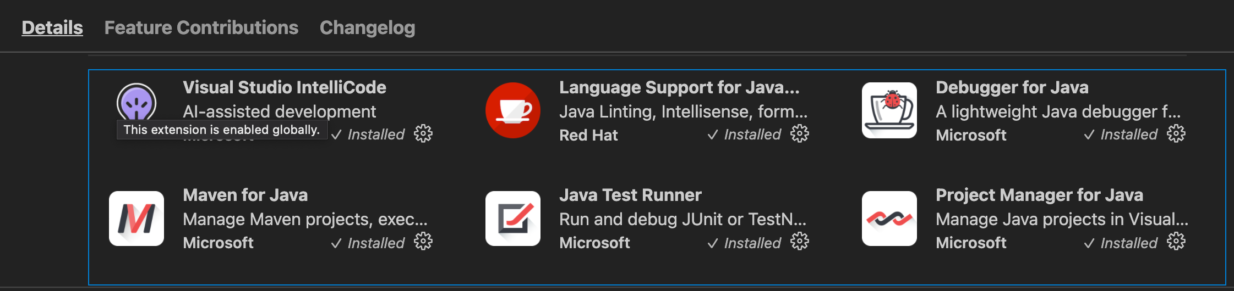The image size is (1234, 291).
Task: Switch to Feature Contributions tab
Action: click(x=201, y=27)
